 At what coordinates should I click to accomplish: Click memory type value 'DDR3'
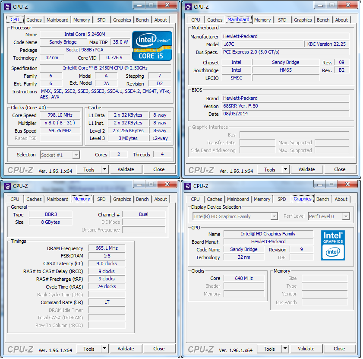[x=51, y=214]
